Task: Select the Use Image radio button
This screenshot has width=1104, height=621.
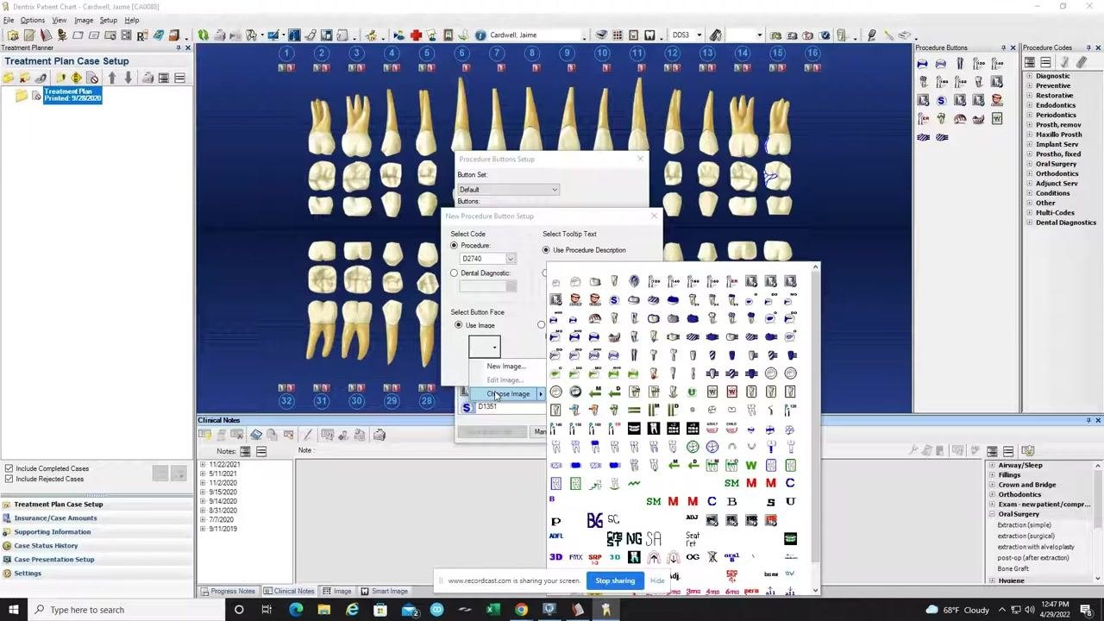Action: pyautogui.click(x=459, y=325)
